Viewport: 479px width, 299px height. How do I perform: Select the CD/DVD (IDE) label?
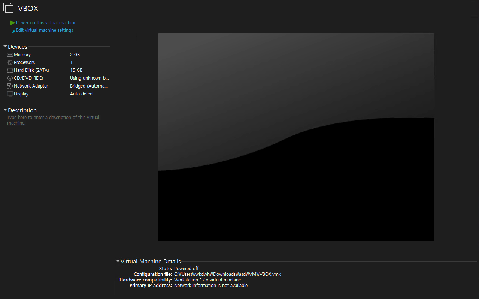point(28,78)
